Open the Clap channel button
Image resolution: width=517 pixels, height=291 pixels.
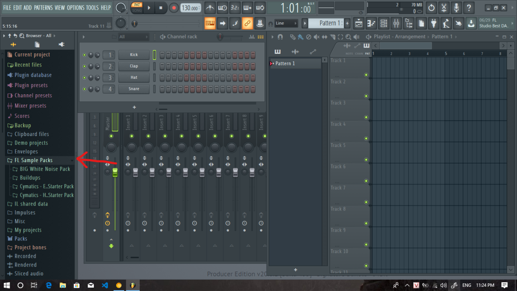[134, 66]
